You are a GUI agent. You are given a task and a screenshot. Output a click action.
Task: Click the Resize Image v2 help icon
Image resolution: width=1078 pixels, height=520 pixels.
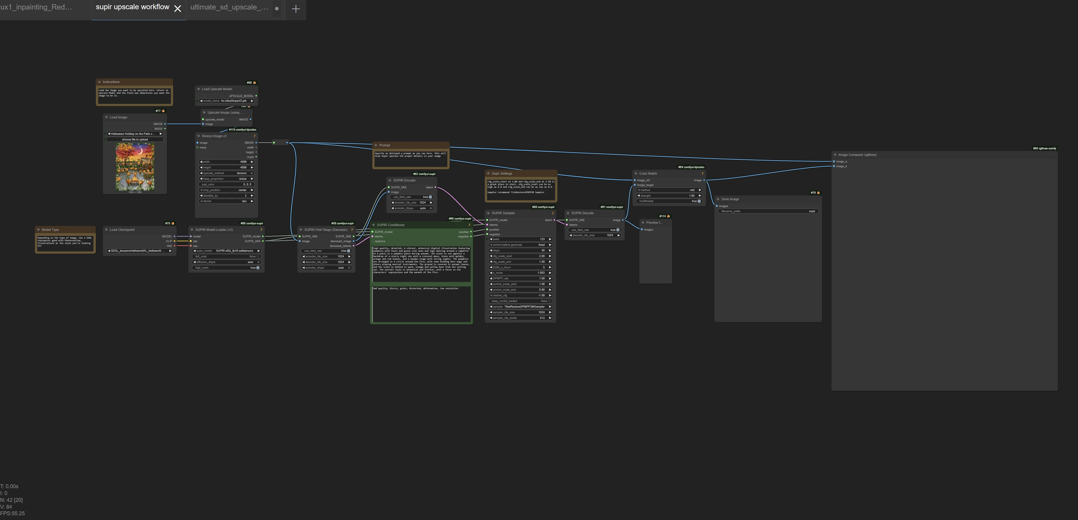click(x=254, y=136)
